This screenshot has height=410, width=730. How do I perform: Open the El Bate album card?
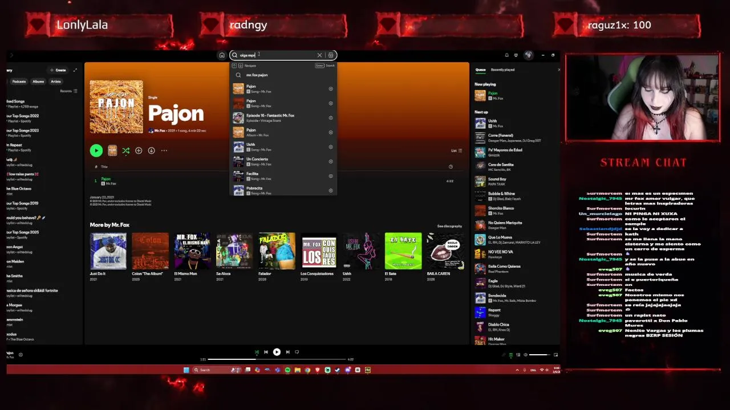point(403,257)
